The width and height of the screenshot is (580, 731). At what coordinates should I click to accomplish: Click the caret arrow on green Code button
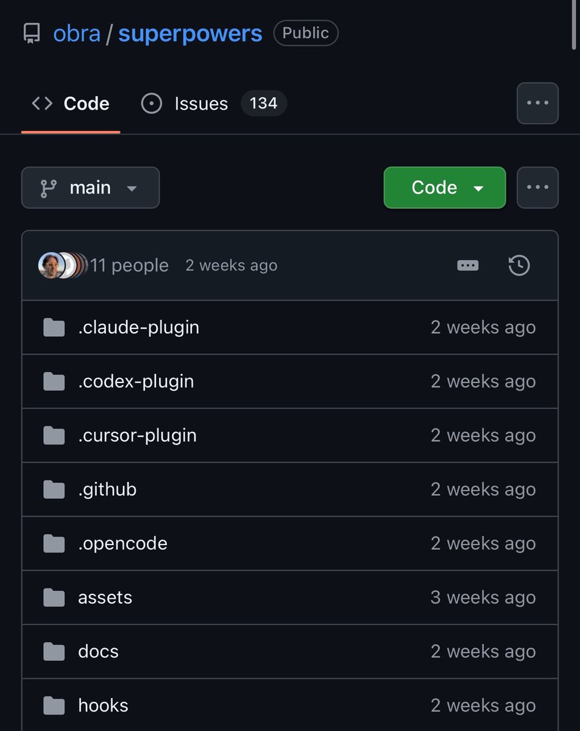[478, 188]
